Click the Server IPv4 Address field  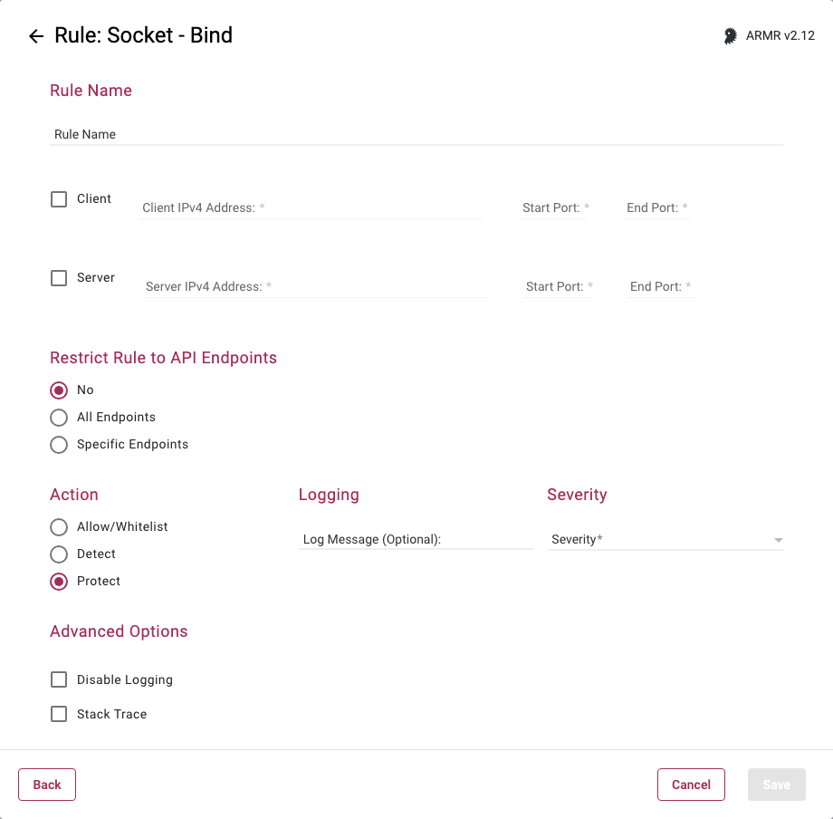point(313,287)
